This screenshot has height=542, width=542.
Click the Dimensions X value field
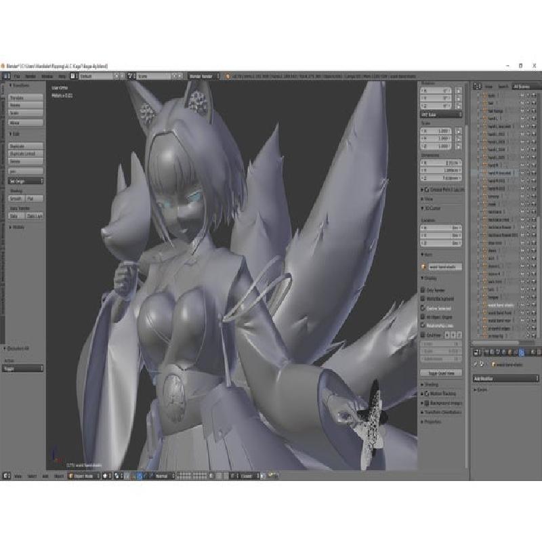coord(441,163)
